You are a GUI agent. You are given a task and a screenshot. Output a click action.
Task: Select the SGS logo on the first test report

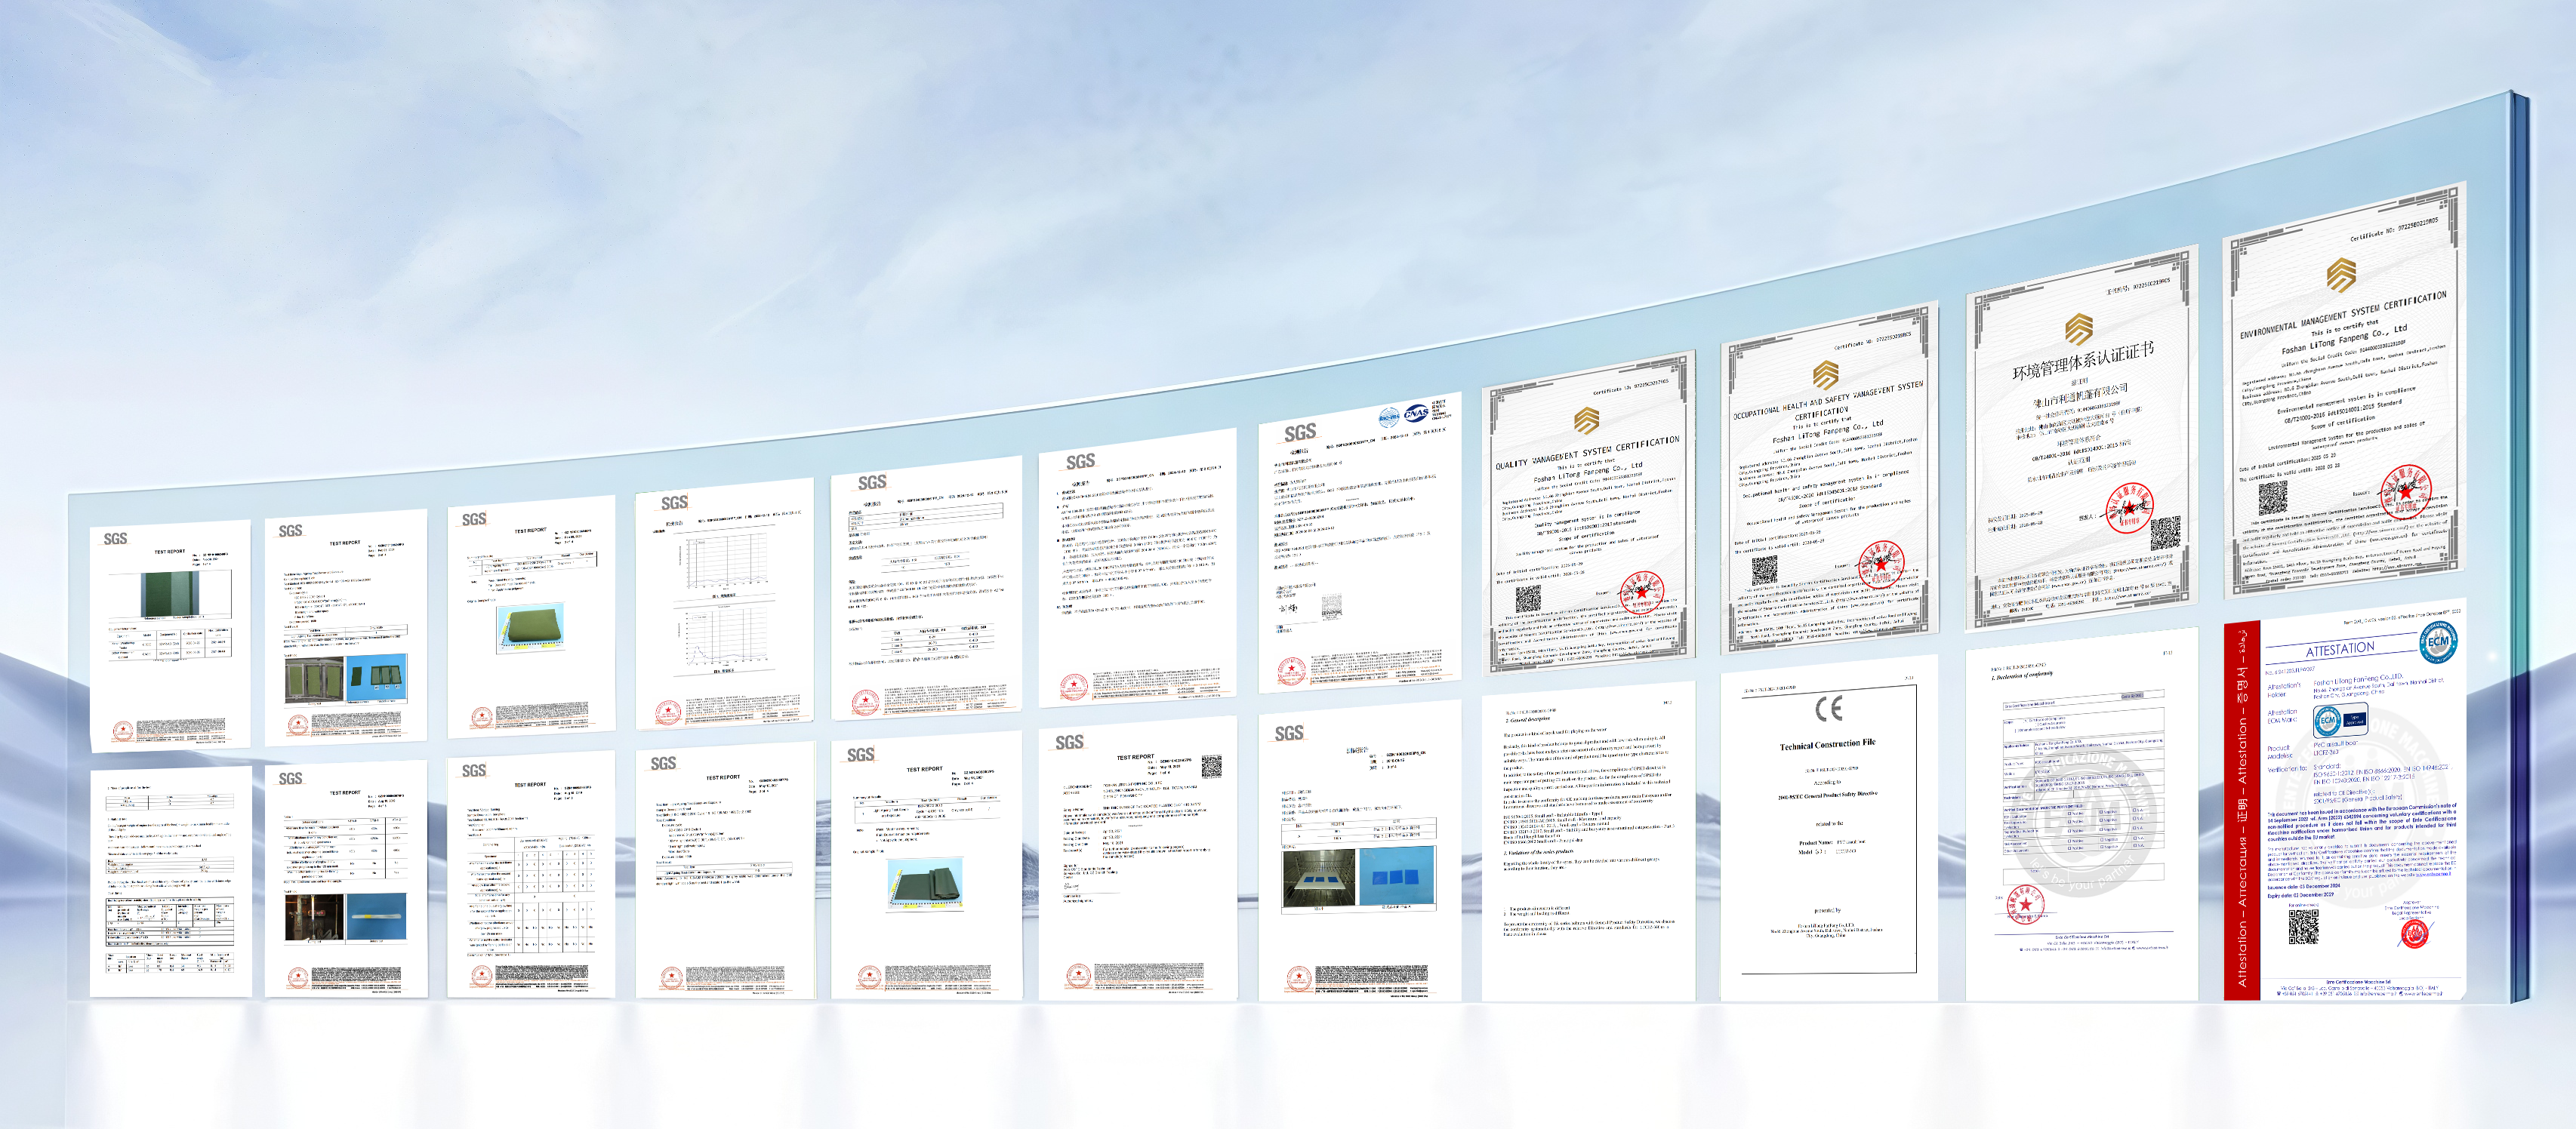coord(116,540)
